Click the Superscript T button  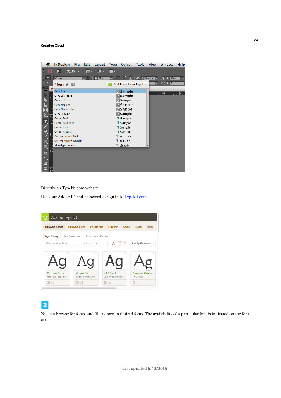(x=124, y=78)
